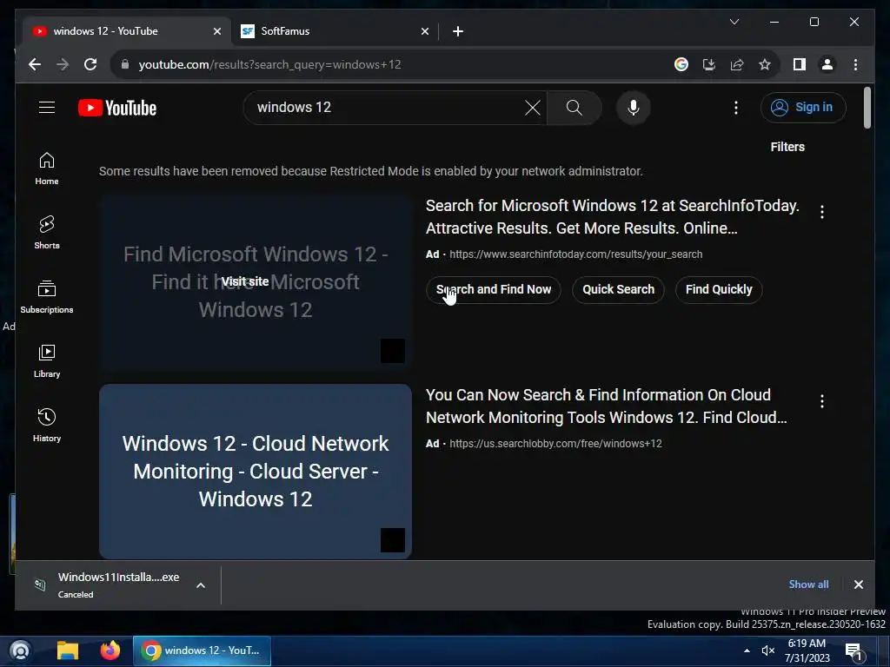Click the Chrome windows 12 - YouT... taskbar button
Viewport: 890px width, 667px height.
(x=202, y=650)
